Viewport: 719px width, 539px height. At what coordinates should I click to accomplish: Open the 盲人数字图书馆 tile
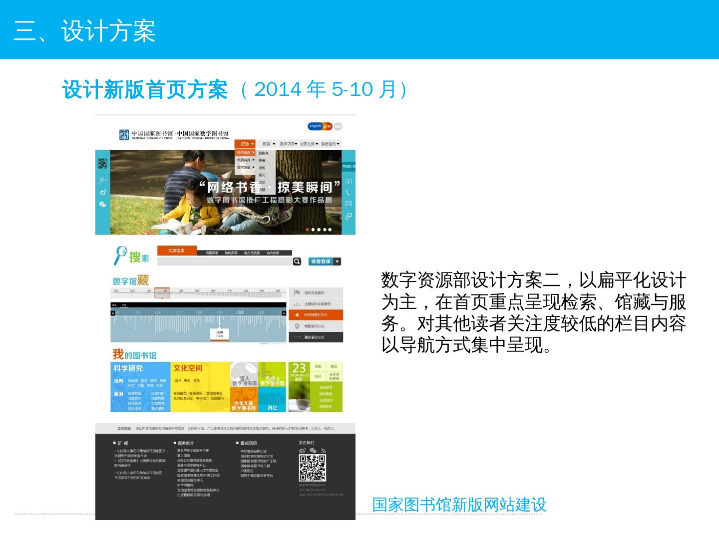click(244, 375)
